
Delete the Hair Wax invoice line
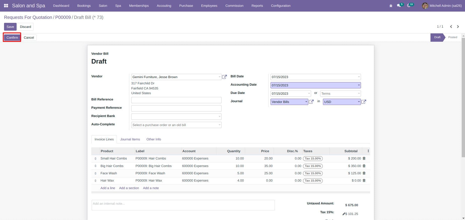[x=364, y=181]
